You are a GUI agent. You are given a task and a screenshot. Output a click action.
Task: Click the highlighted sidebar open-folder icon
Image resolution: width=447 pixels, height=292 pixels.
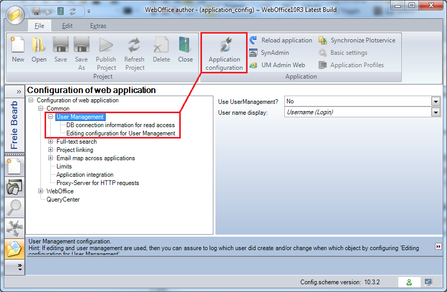coord(14,249)
